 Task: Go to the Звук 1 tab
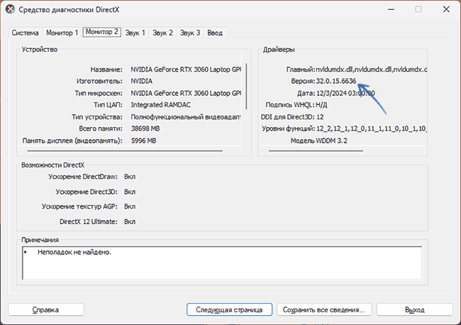coord(135,33)
